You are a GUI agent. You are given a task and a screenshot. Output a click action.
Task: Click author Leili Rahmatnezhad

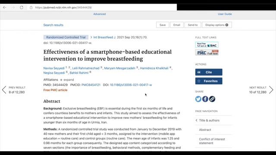click(x=86, y=68)
